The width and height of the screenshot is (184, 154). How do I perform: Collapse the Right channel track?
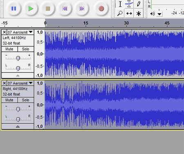18,126
